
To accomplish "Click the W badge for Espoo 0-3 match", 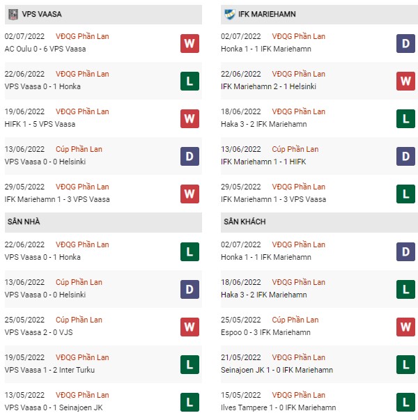I will coord(405,327).
